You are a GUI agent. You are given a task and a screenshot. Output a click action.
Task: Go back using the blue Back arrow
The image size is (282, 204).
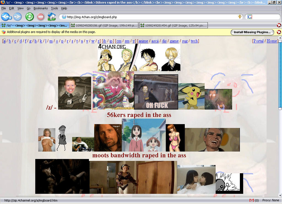(5, 17)
